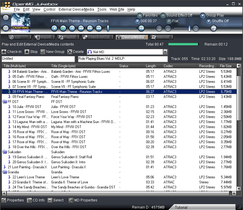Click the File Size column header
This screenshot has width=243, height=210.
click(x=227, y=66)
